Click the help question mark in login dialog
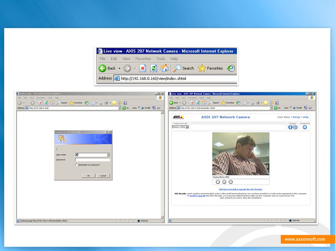The height and width of the screenshot is (251, 335). pos(107,132)
